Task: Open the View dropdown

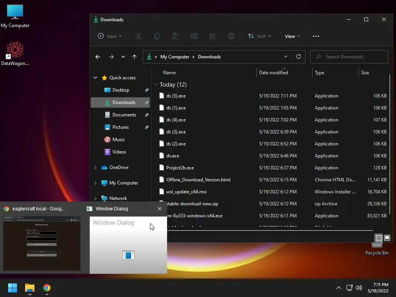Action: tap(292, 36)
